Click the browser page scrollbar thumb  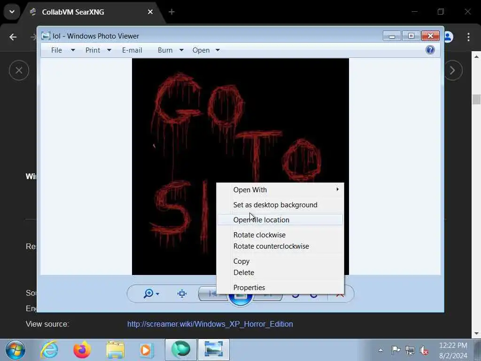pyautogui.click(x=476, y=100)
